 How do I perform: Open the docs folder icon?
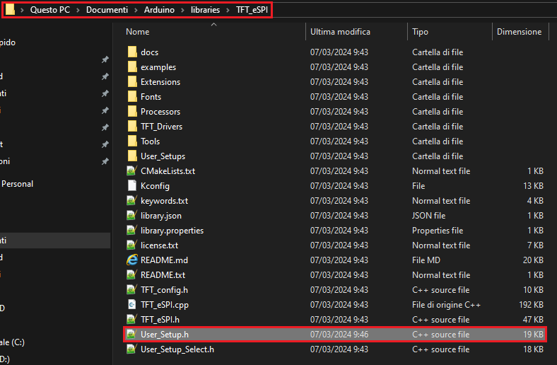132,52
